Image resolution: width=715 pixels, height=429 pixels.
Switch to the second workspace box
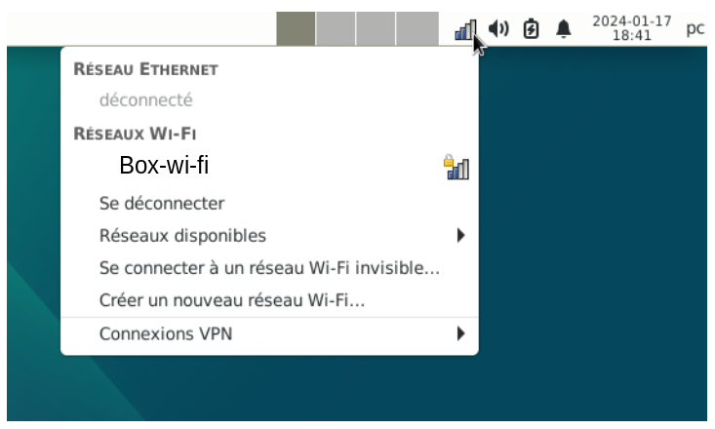pos(336,28)
